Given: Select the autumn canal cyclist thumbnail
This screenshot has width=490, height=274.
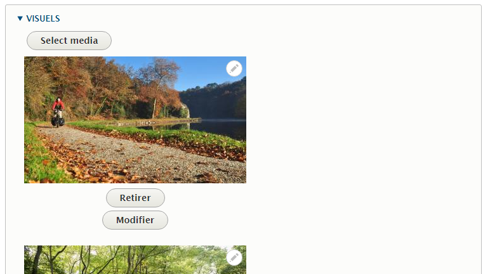Looking at the screenshot, I should point(135,120).
